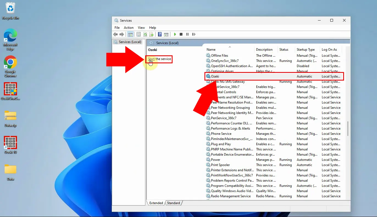
Task: Select the Problem Reports Control Pa... service
Action: pyautogui.click(x=232, y=181)
